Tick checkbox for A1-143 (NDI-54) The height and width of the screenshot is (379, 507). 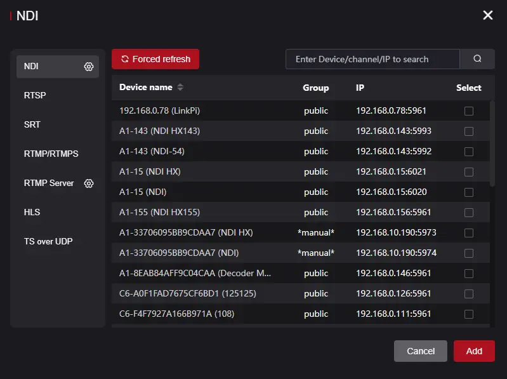point(469,152)
